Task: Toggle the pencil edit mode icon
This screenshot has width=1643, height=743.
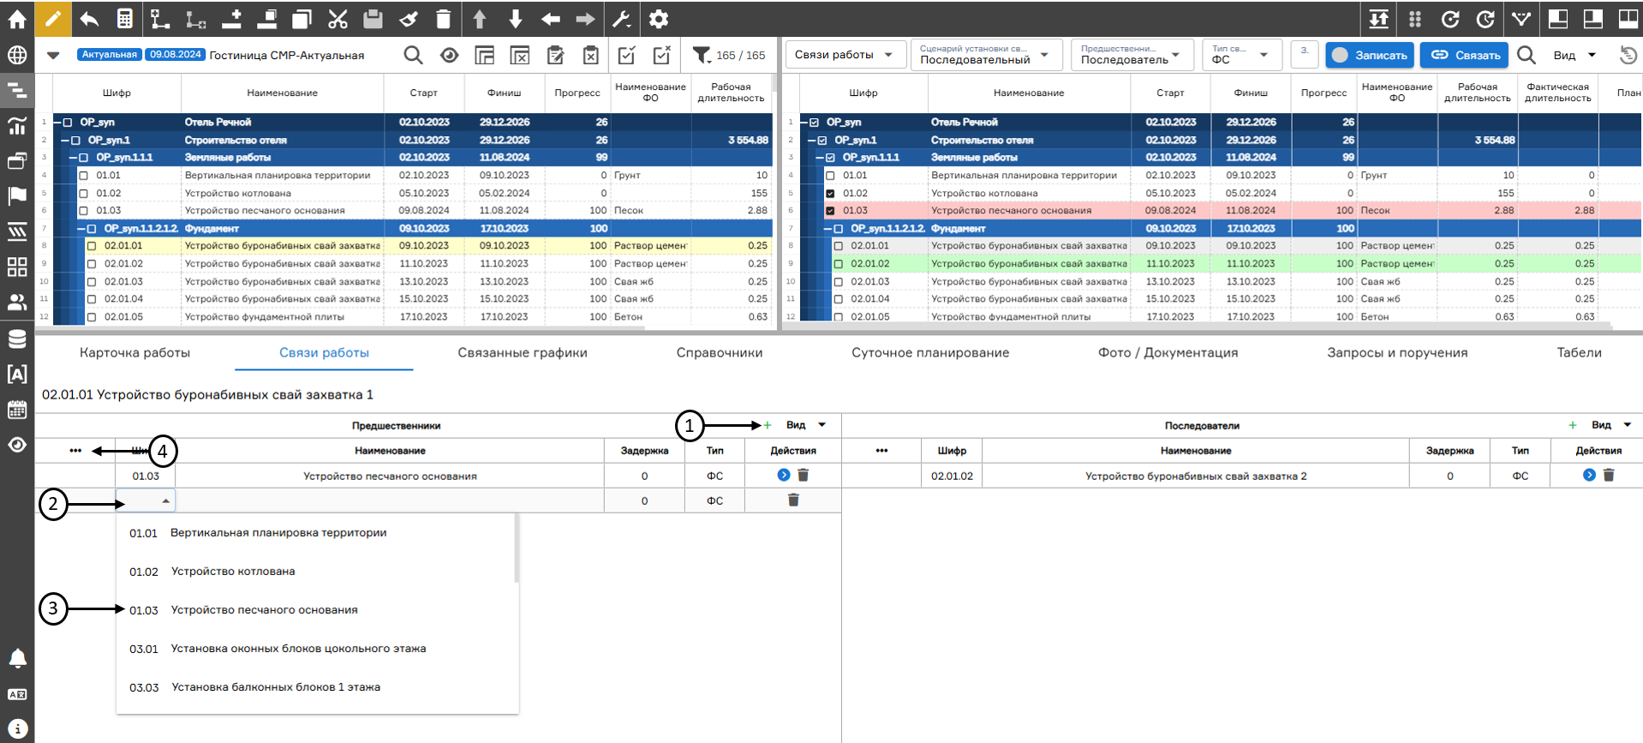Action: (53, 18)
